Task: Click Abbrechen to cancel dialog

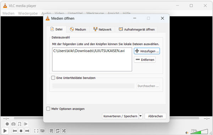Action: click(x=155, y=116)
